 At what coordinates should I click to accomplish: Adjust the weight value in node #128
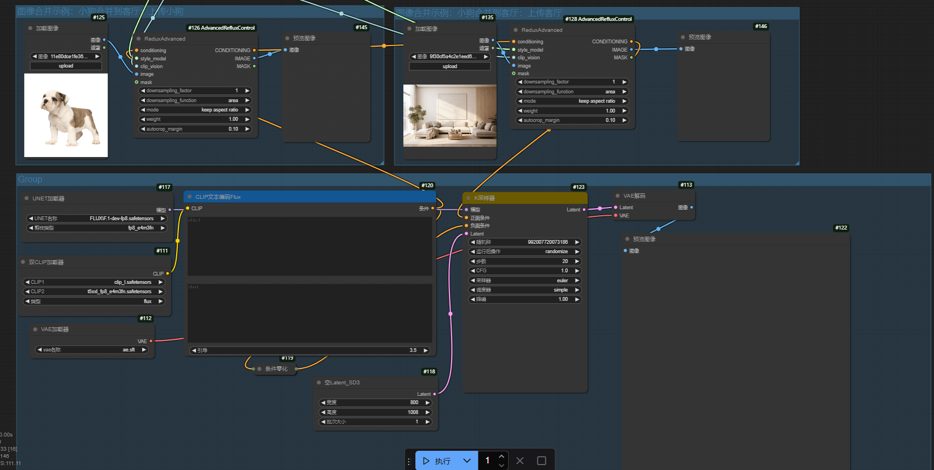pyautogui.click(x=572, y=111)
